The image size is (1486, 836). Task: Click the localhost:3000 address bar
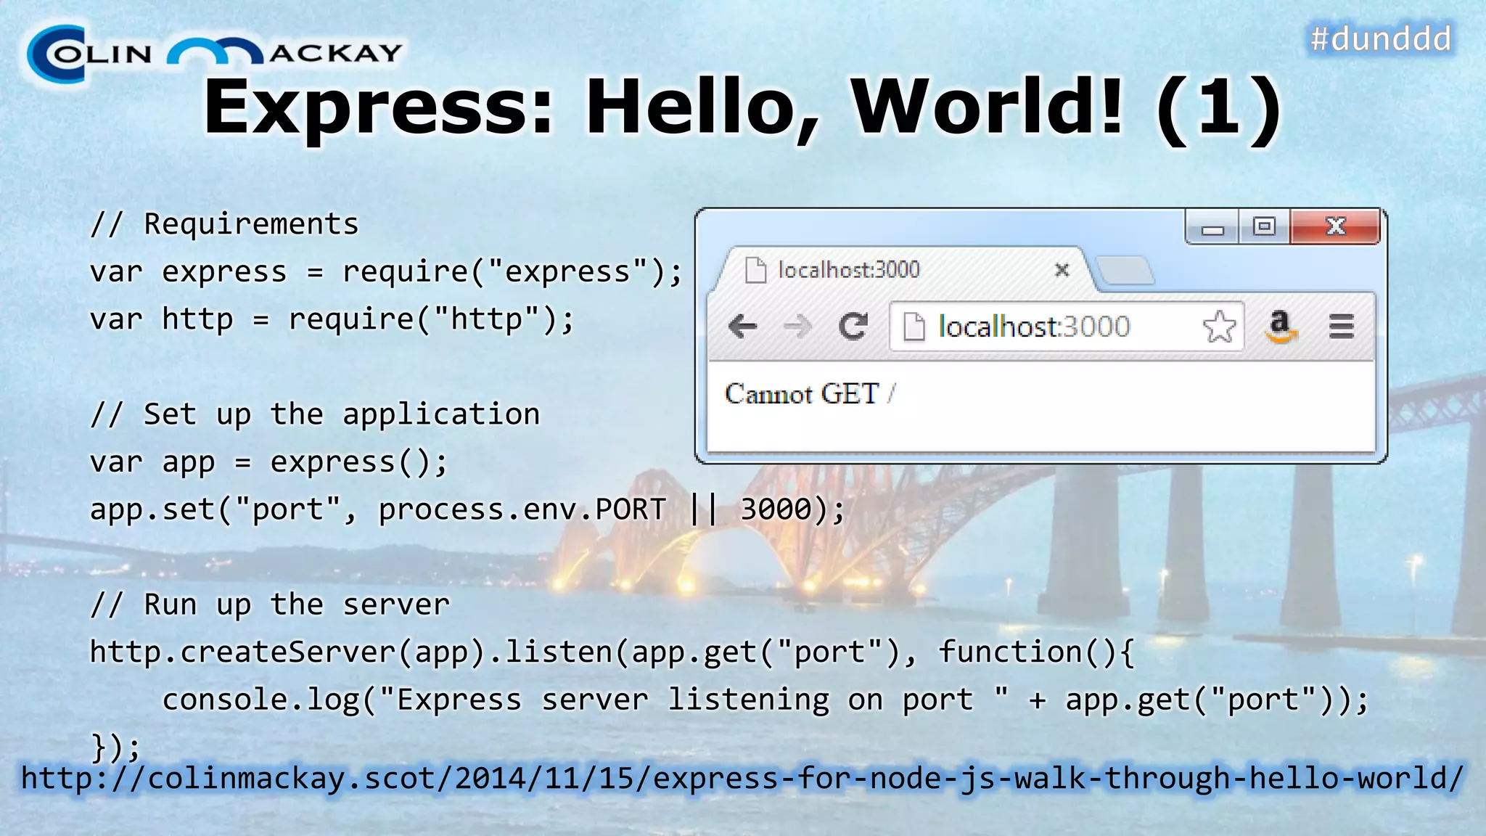(1067, 327)
